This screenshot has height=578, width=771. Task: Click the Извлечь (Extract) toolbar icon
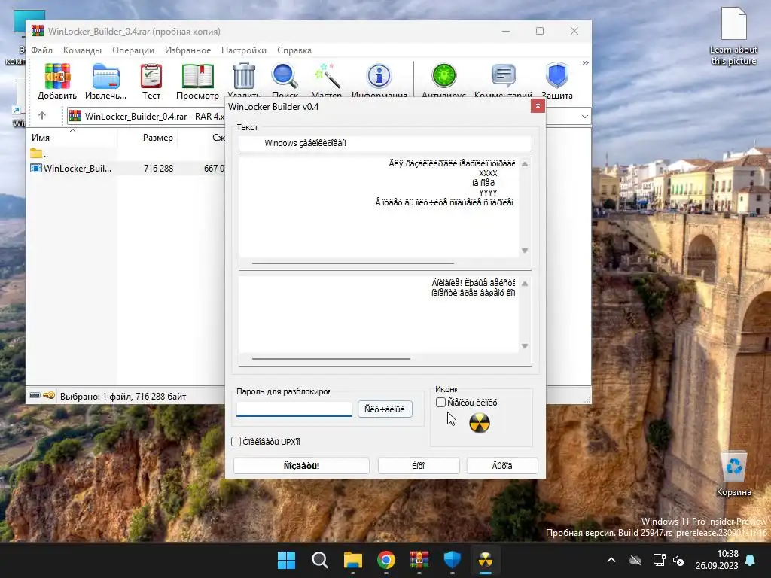pos(105,81)
